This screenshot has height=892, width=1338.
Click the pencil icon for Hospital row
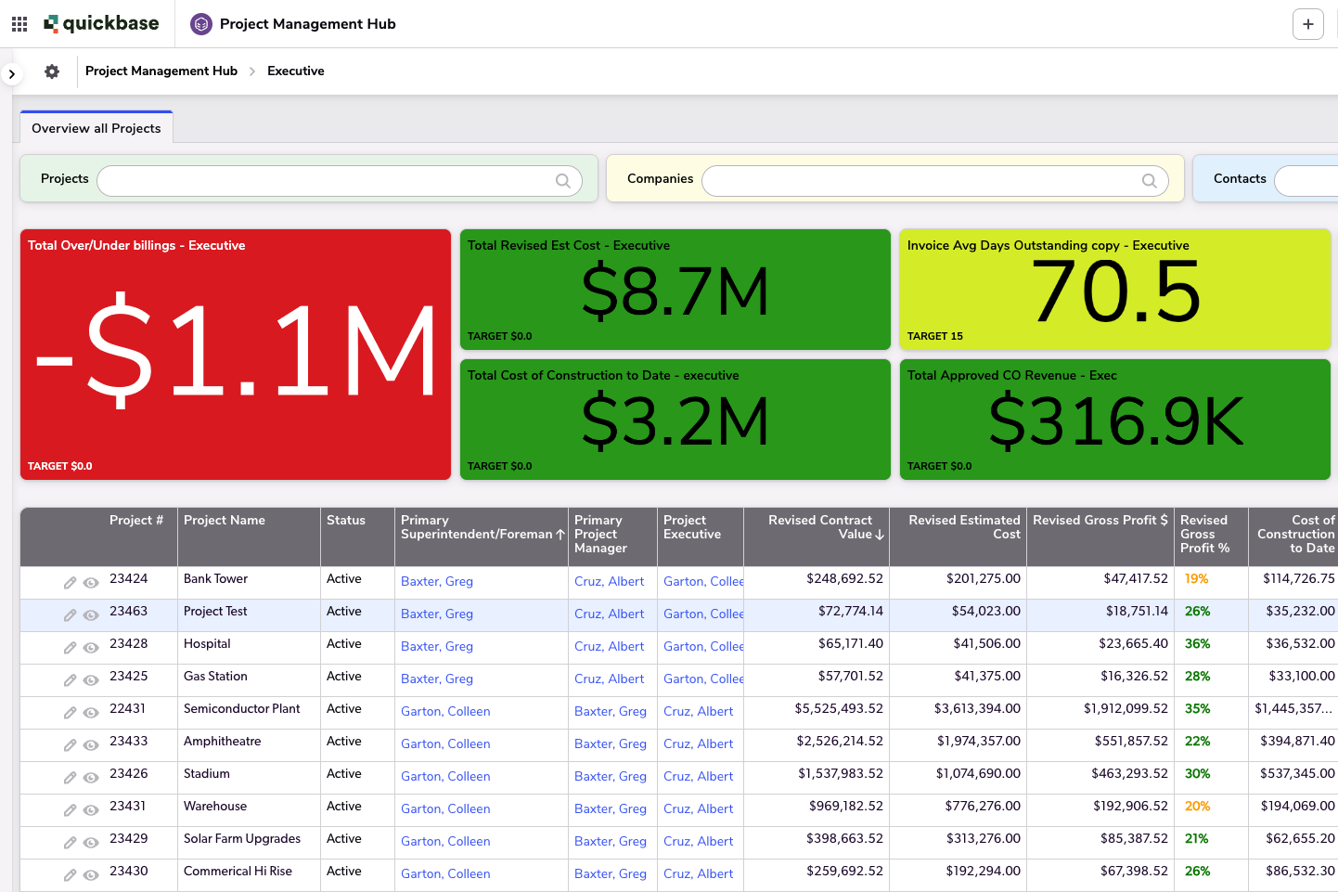click(x=70, y=648)
